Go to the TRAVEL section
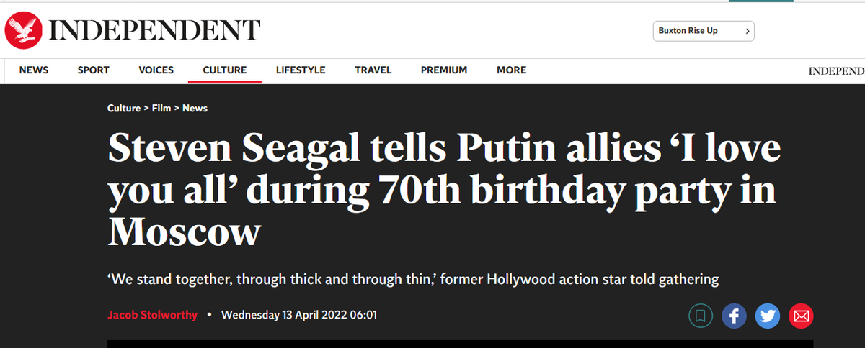Image resolution: width=865 pixels, height=348 pixels. click(x=373, y=70)
